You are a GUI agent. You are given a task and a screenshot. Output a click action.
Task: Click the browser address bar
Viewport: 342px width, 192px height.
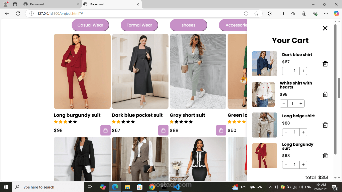coord(100,13)
